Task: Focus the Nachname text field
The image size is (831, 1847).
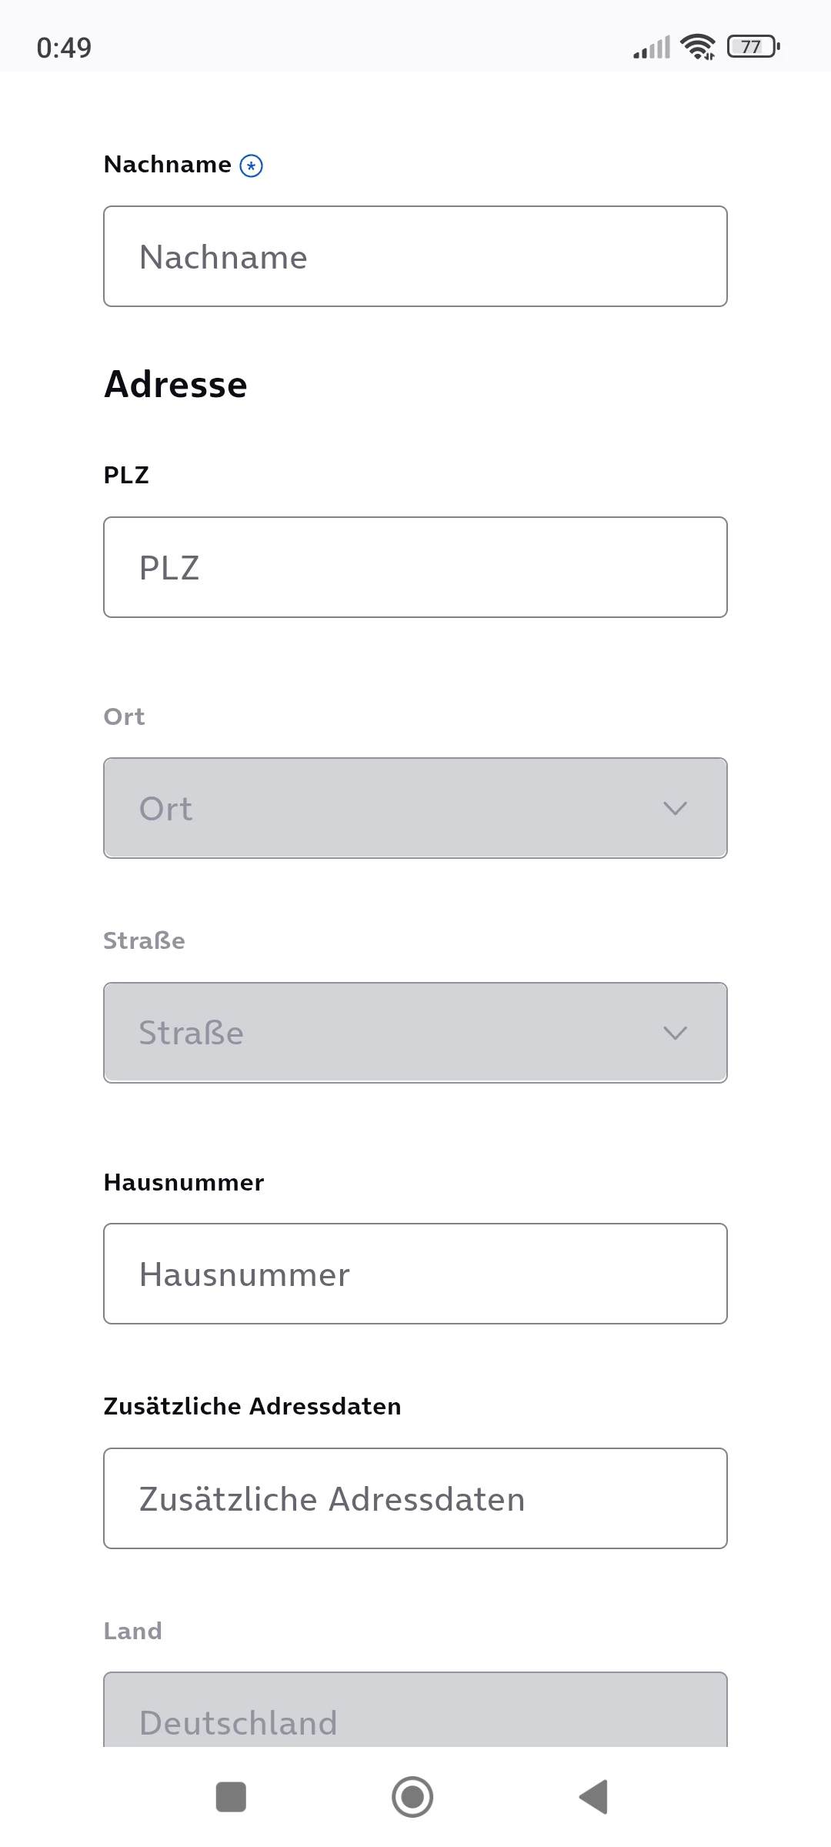Action: (415, 256)
